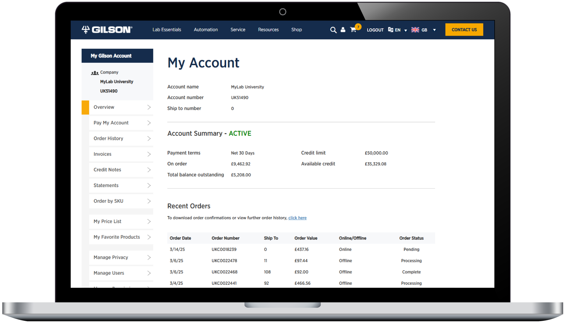Screen dimensions: 565x322
Task: Expand the Overview chevron
Action: pos(149,107)
